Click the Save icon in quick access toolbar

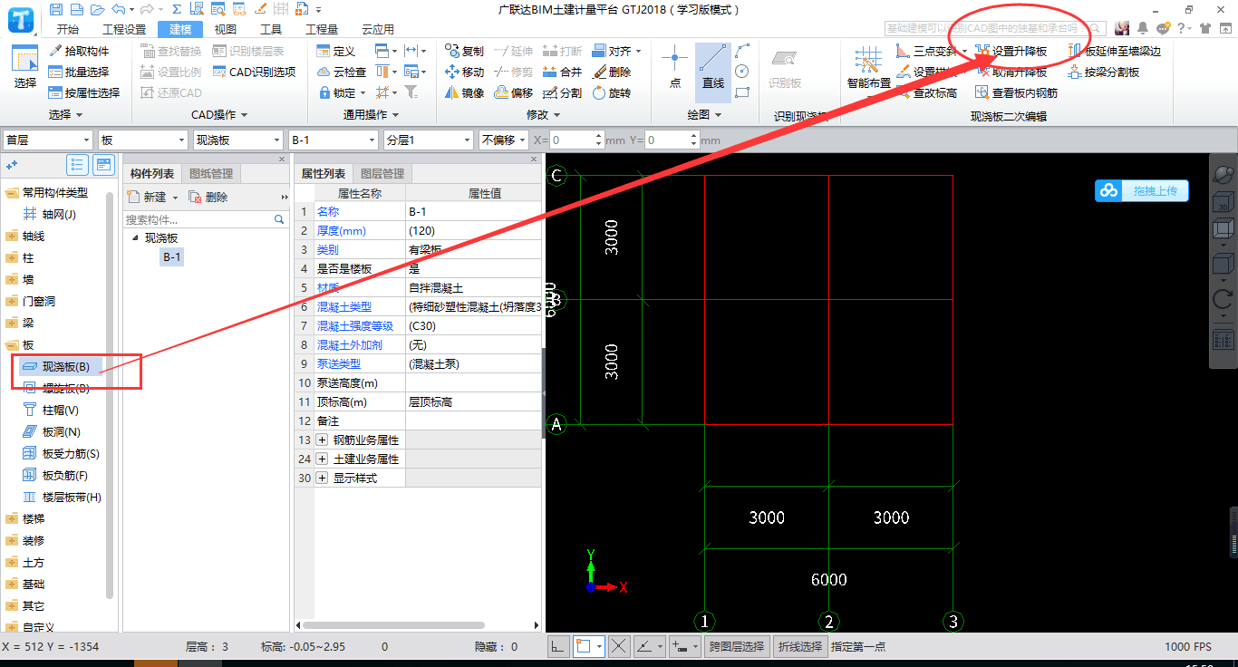pos(57,9)
